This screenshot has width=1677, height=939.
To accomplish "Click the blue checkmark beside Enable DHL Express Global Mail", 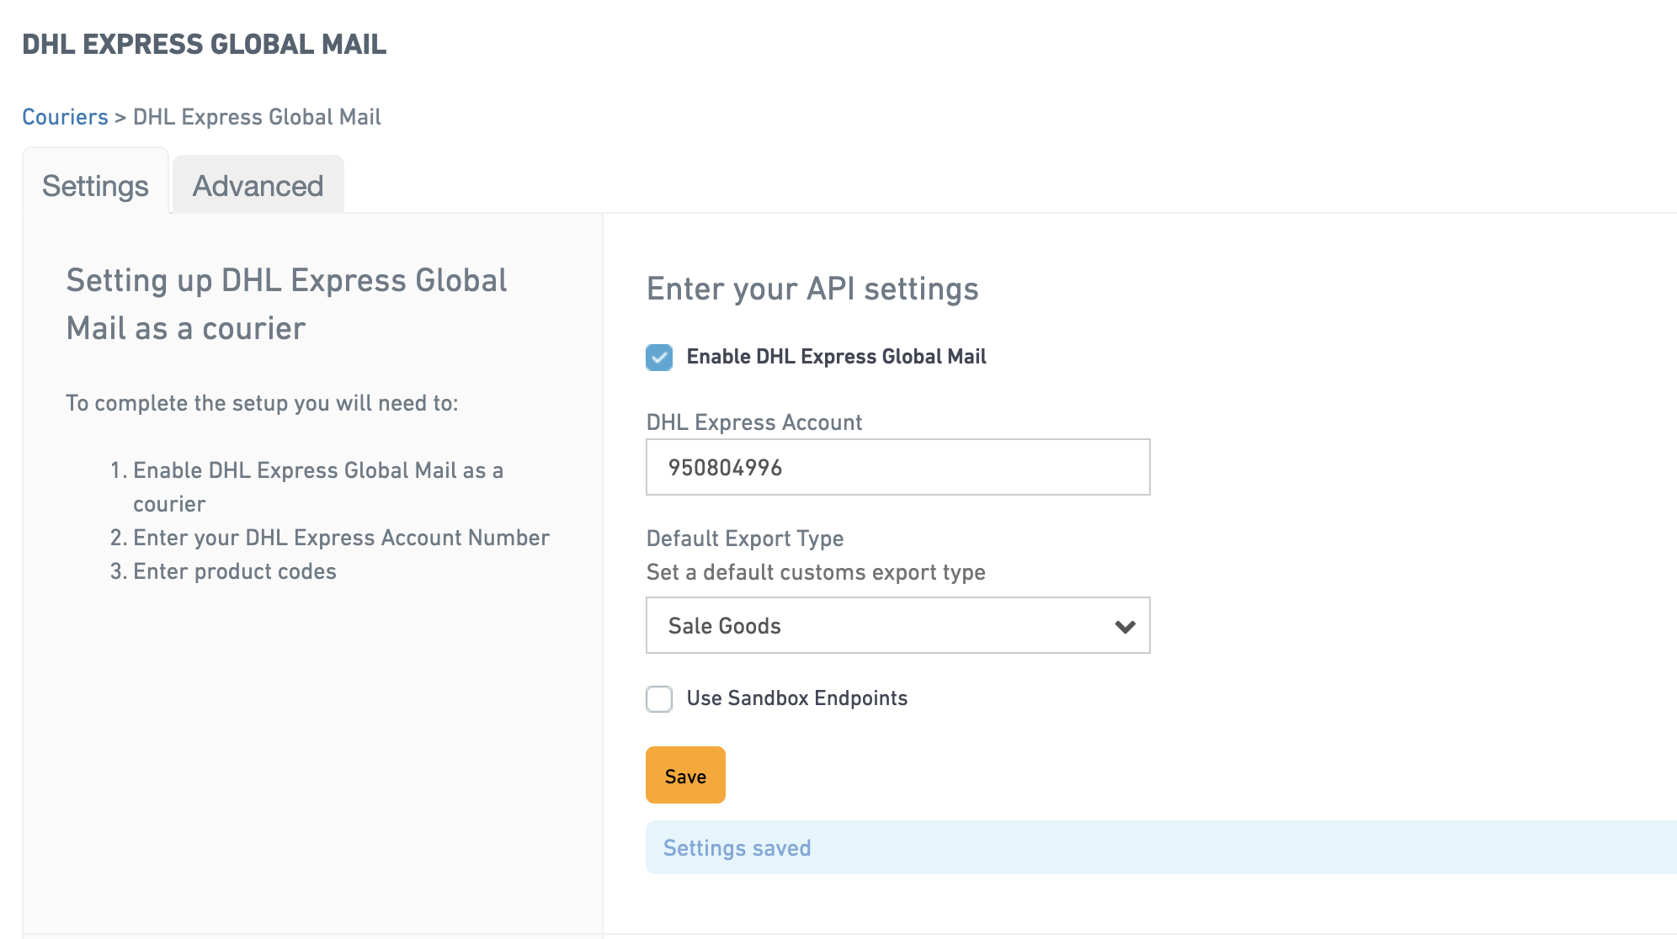I will [x=658, y=358].
